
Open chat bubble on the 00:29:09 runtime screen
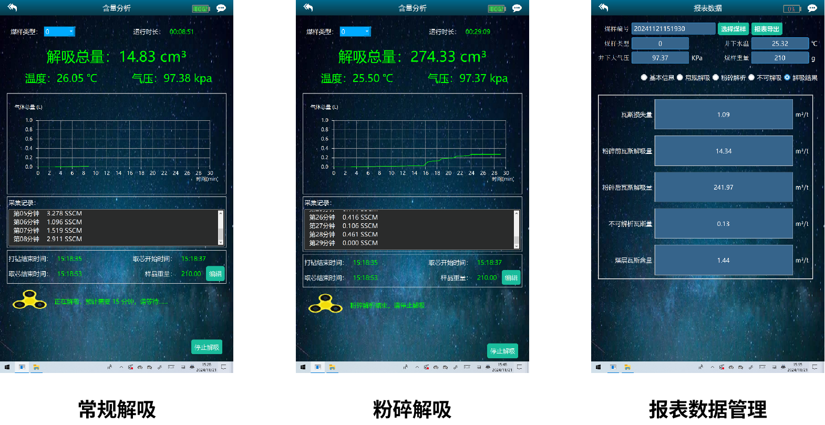pyautogui.click(x=517, y=8)
